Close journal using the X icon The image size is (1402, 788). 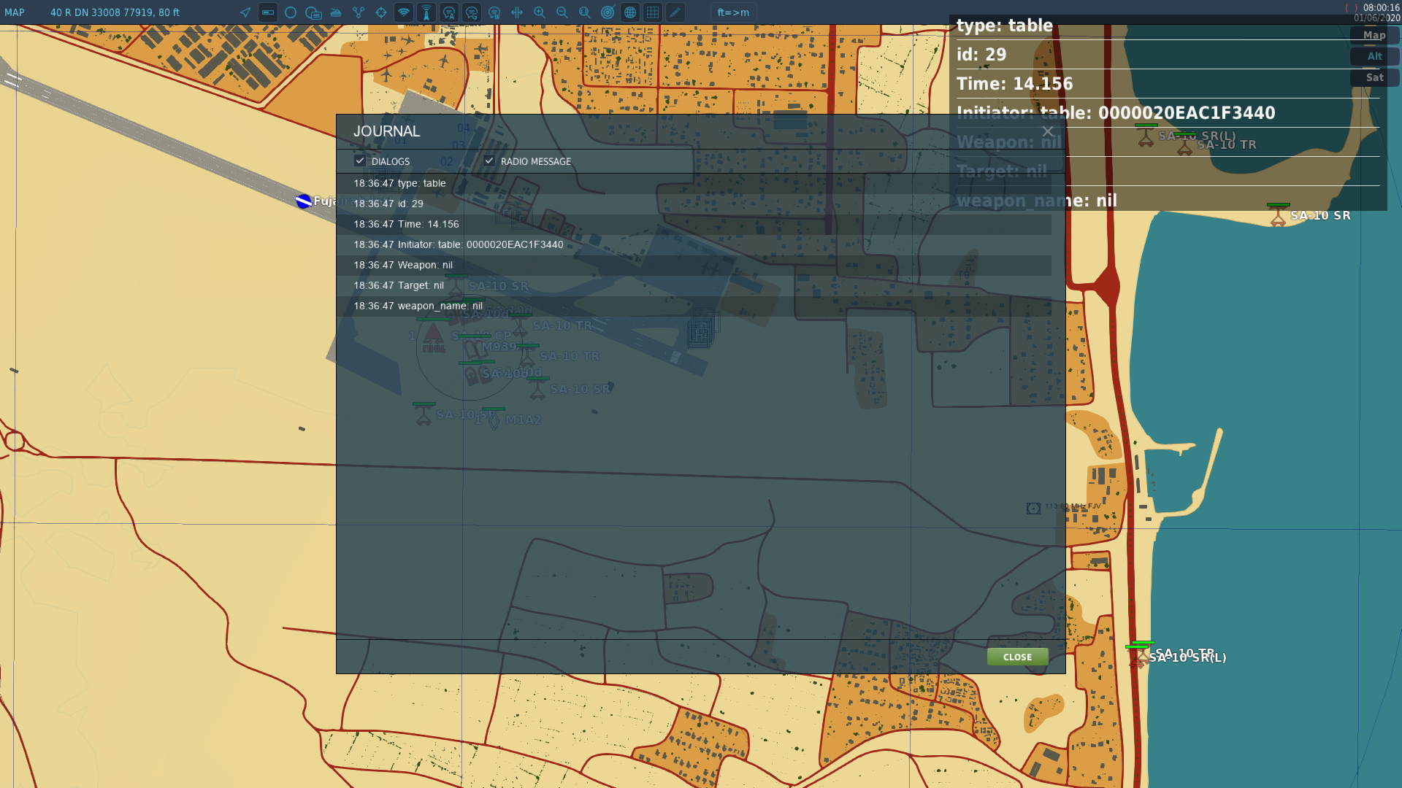click(1048, 131)
